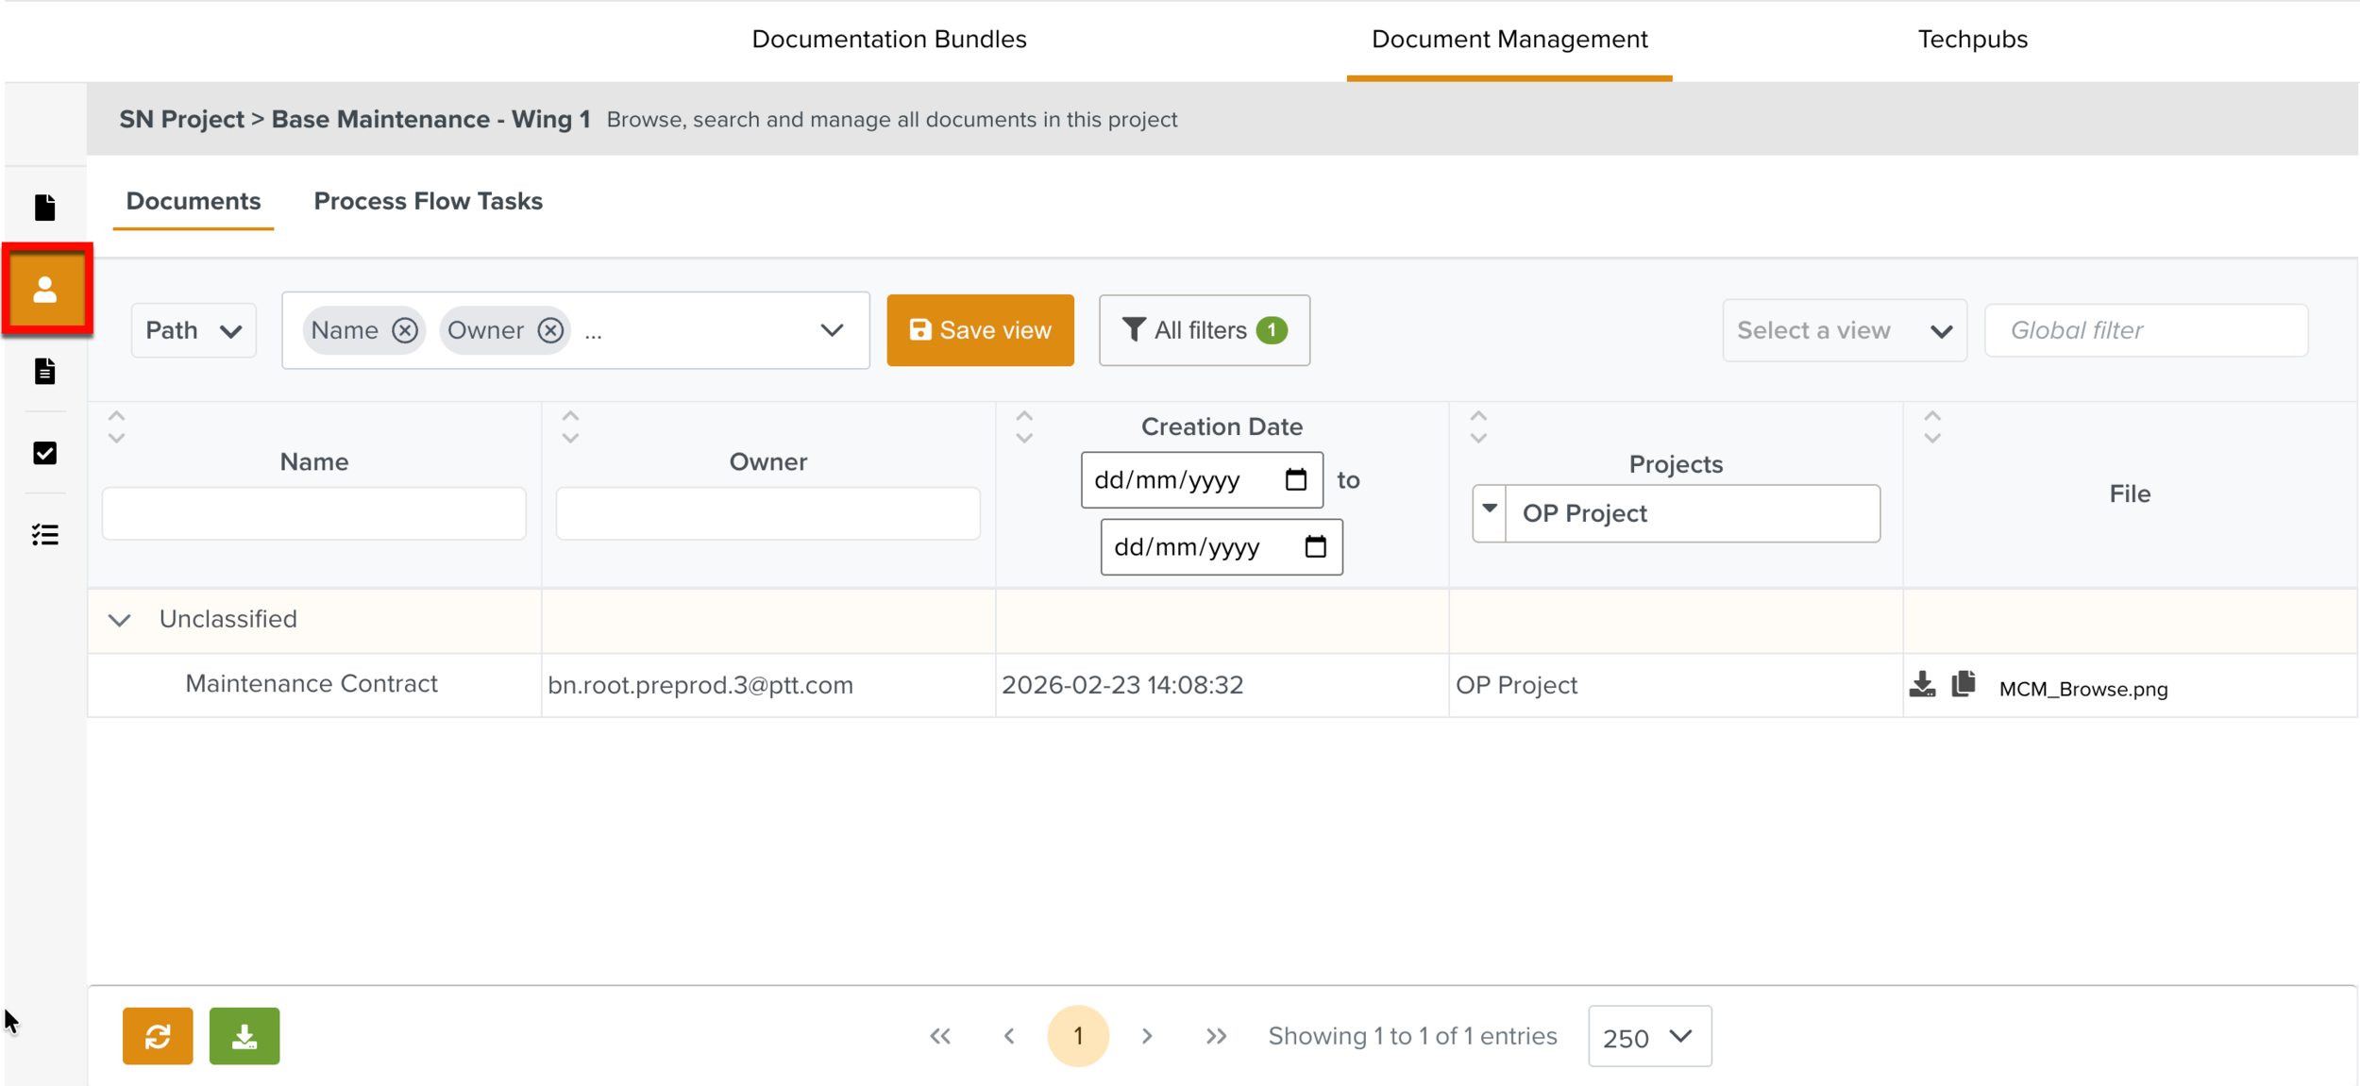
Task: Click the highlighted user icon in the sidebar
Action: click(x=45, y=289)
